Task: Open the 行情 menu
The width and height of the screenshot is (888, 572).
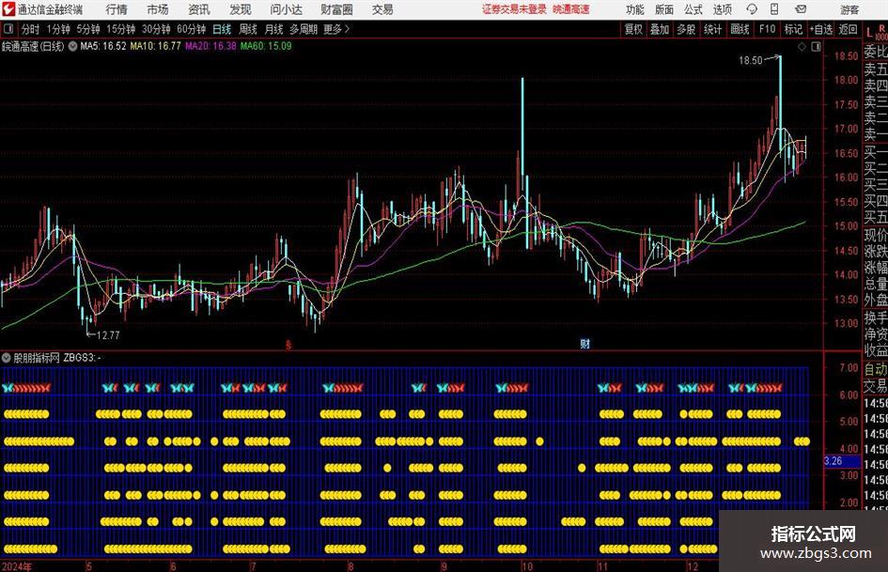Action: pyautogui.click(x=117, y=9)
